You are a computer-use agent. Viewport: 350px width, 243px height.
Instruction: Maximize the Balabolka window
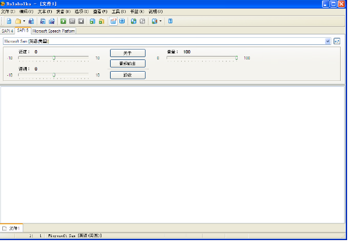pyautogui.click(x=334, y=4)
